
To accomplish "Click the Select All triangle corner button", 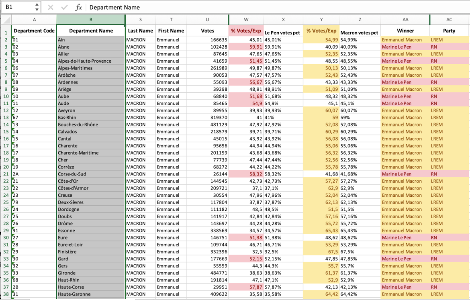I will (5, 19).
